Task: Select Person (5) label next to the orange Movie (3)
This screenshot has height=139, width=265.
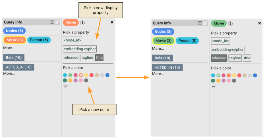Action: tap(39, 40)
